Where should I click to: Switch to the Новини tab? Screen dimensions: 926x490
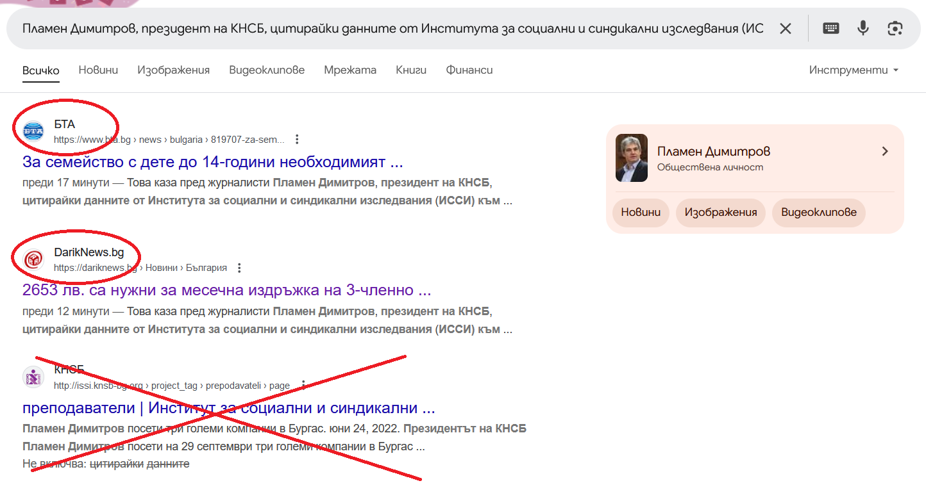[97, 70]
